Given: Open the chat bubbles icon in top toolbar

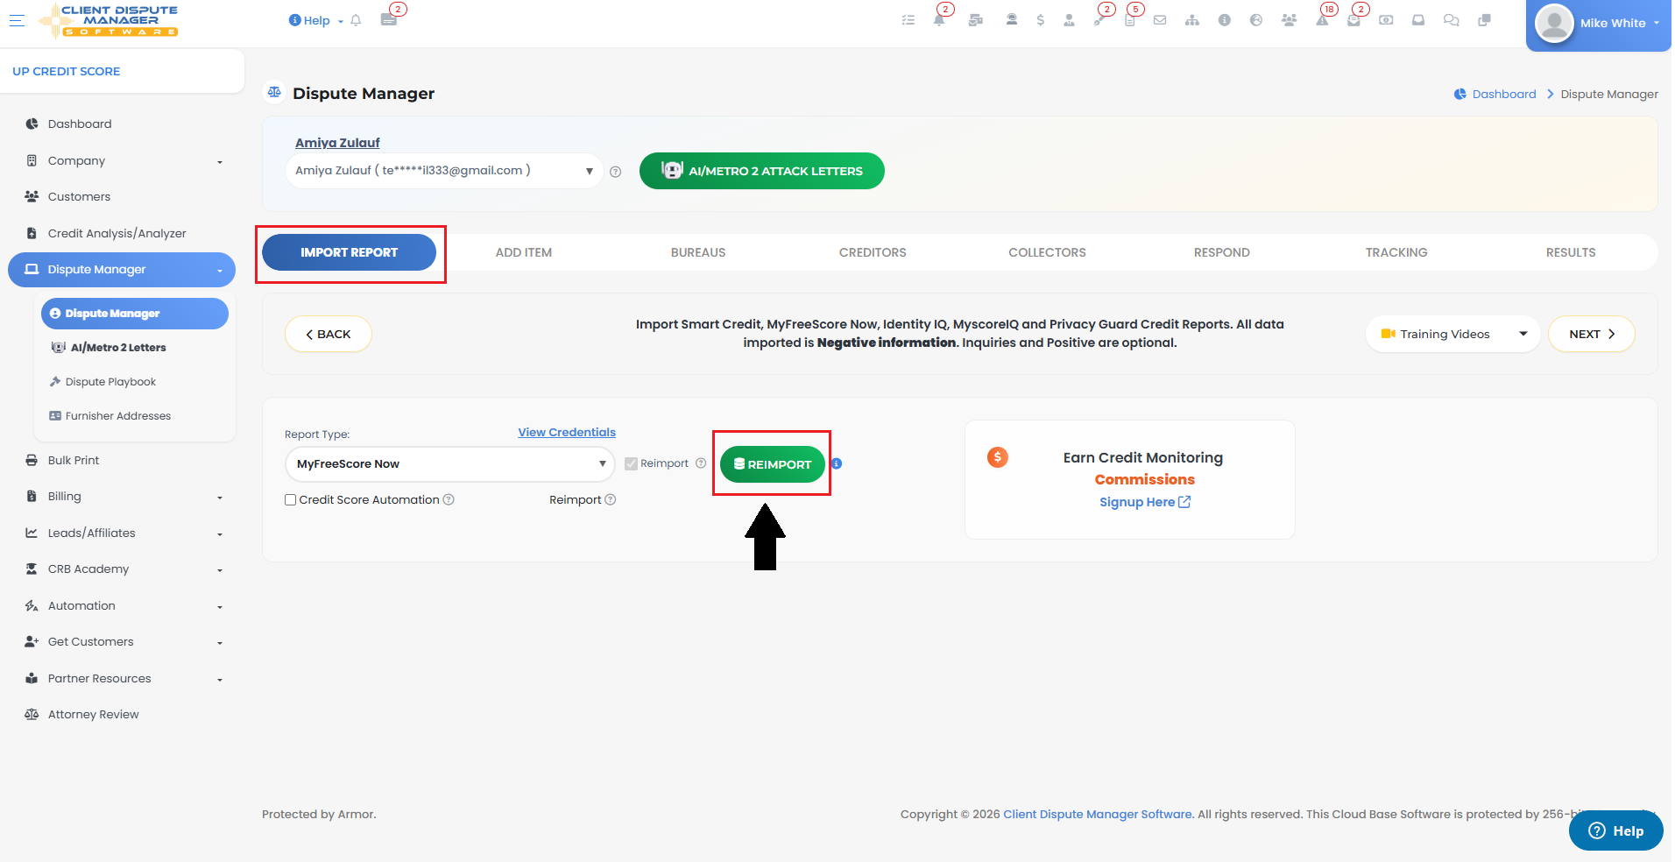Looking at the screenshot, I should (1452, 20).
